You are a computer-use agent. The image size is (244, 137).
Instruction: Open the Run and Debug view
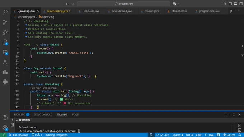point(5,32)
